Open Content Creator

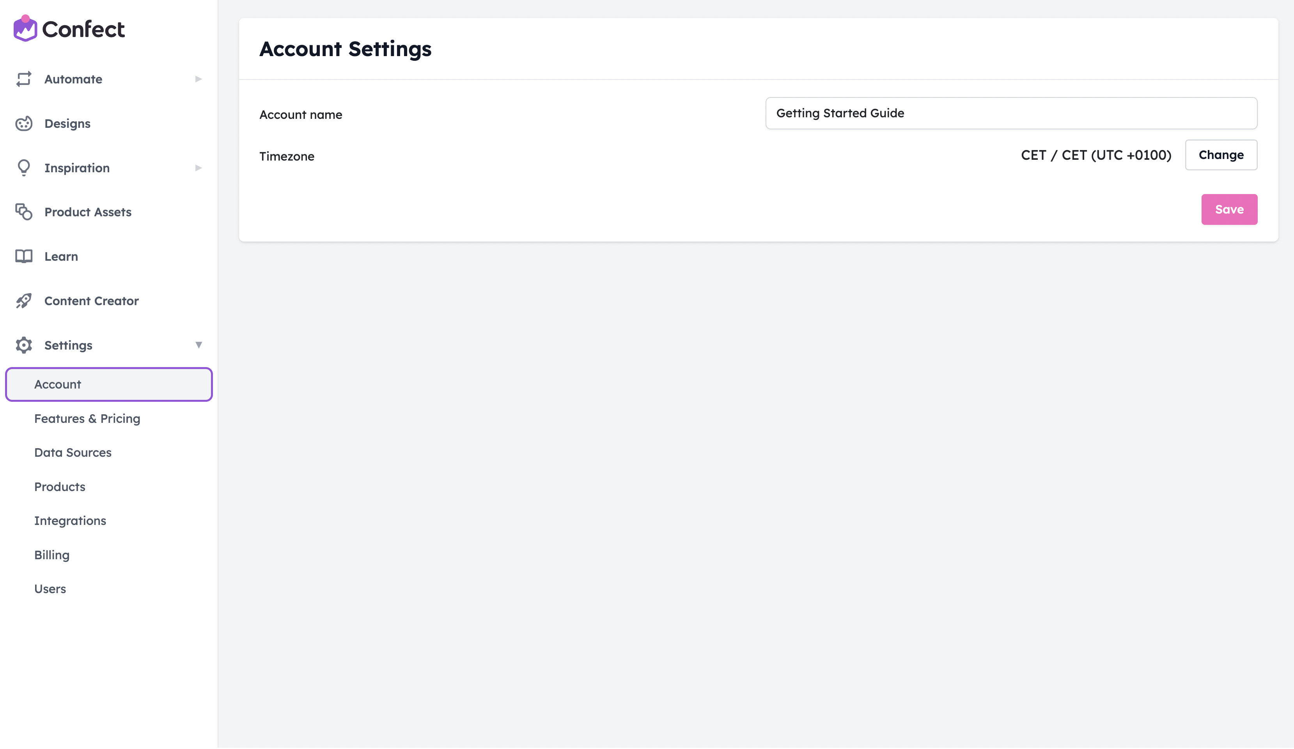(91, 301)
